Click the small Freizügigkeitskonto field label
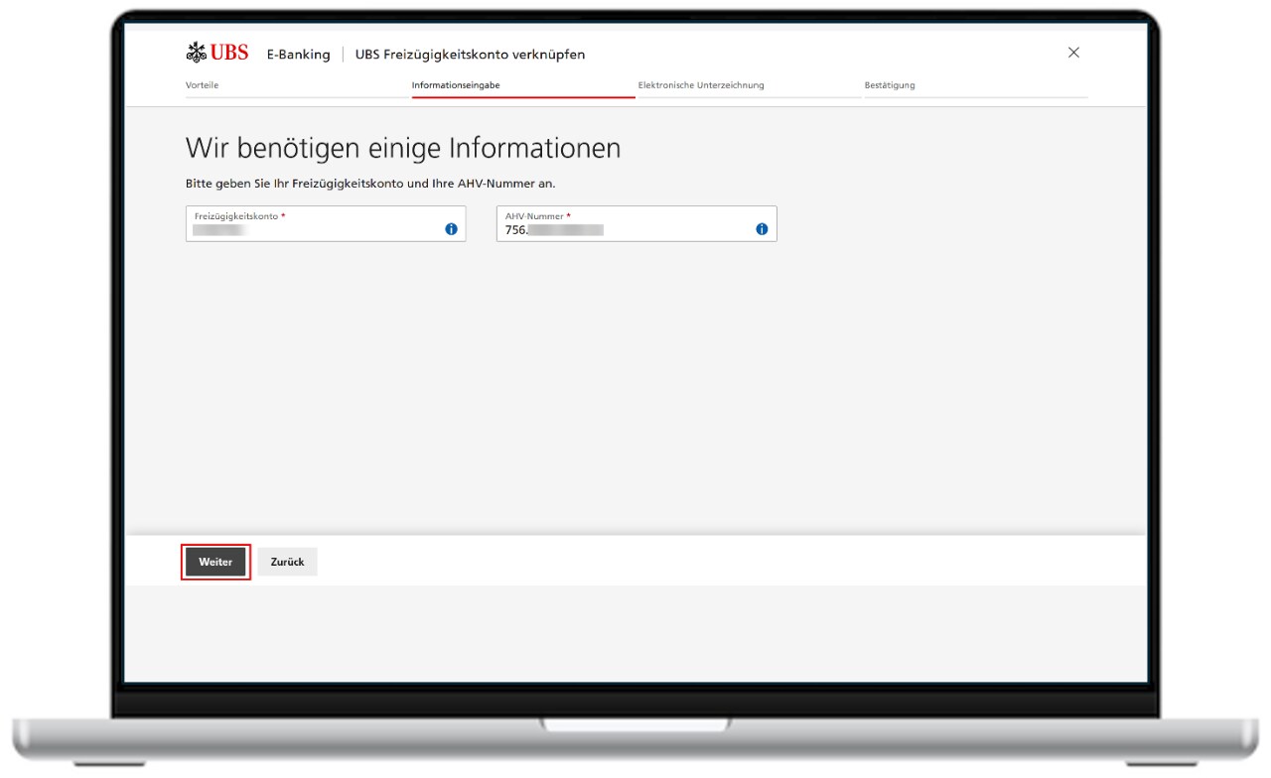 pyautogui.click(x=236, y=215)
